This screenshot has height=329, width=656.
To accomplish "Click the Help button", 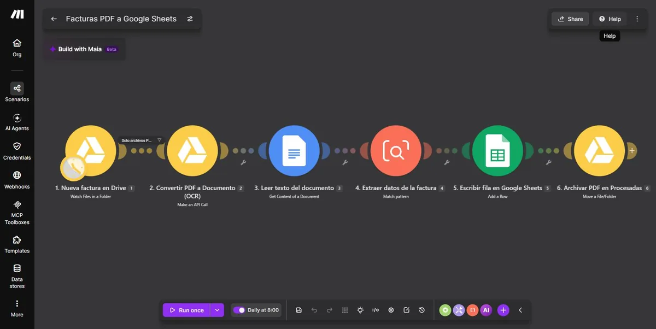I will click(610, 19).
